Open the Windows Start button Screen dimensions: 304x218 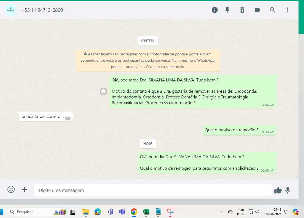[x=2, y=212]
